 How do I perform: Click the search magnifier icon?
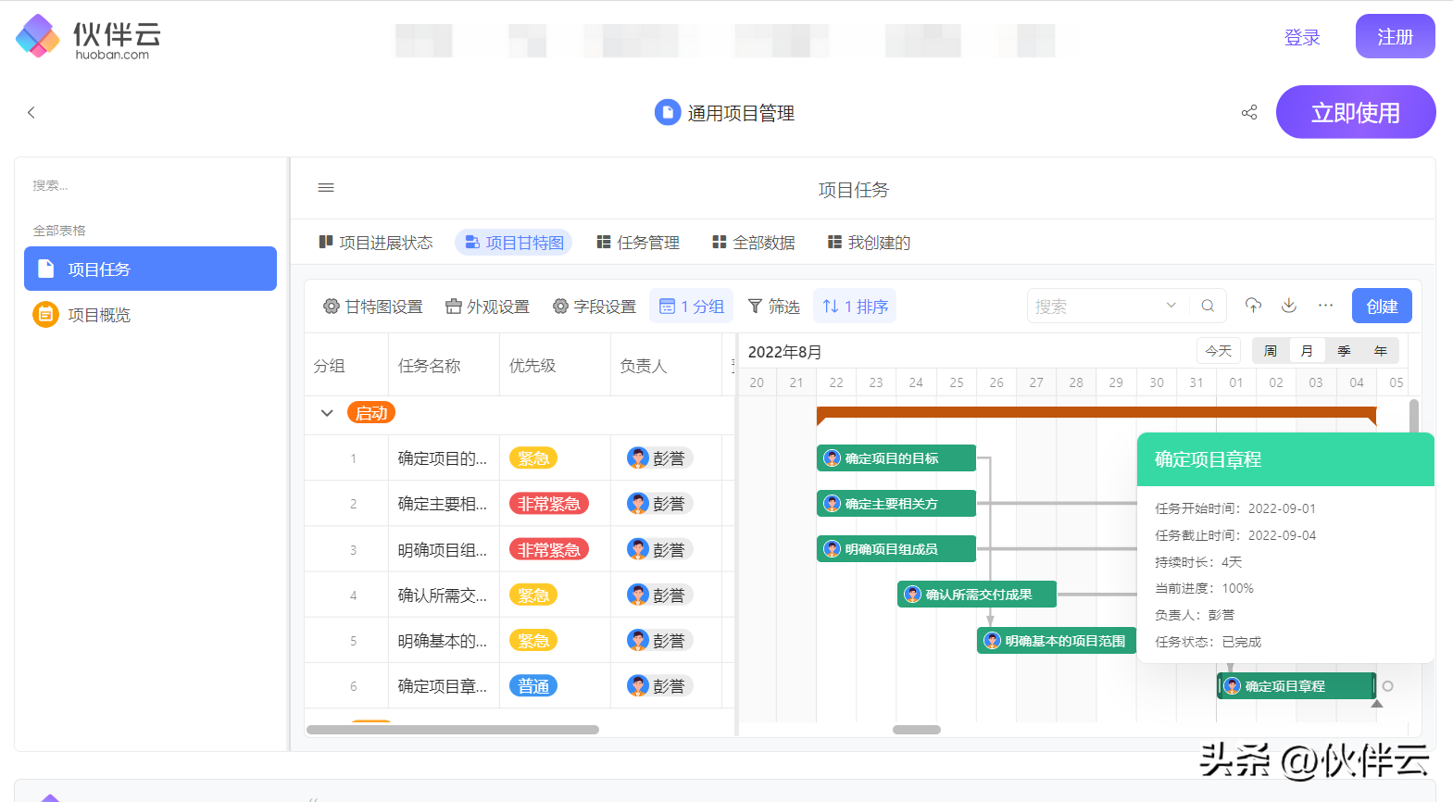point(1208,306)
